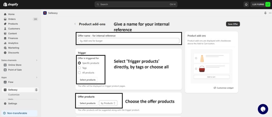The width and height of the screenshot is (272, 117).
Task: Expand the Sales channels section
Action: coord(37,60)
